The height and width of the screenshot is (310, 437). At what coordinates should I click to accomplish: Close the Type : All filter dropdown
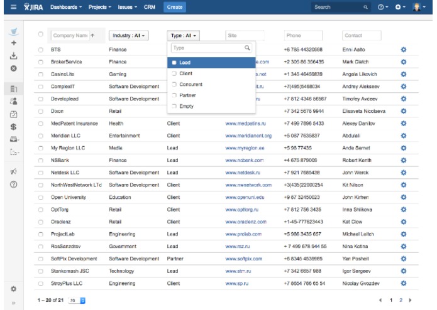click(x=184, y=36)
